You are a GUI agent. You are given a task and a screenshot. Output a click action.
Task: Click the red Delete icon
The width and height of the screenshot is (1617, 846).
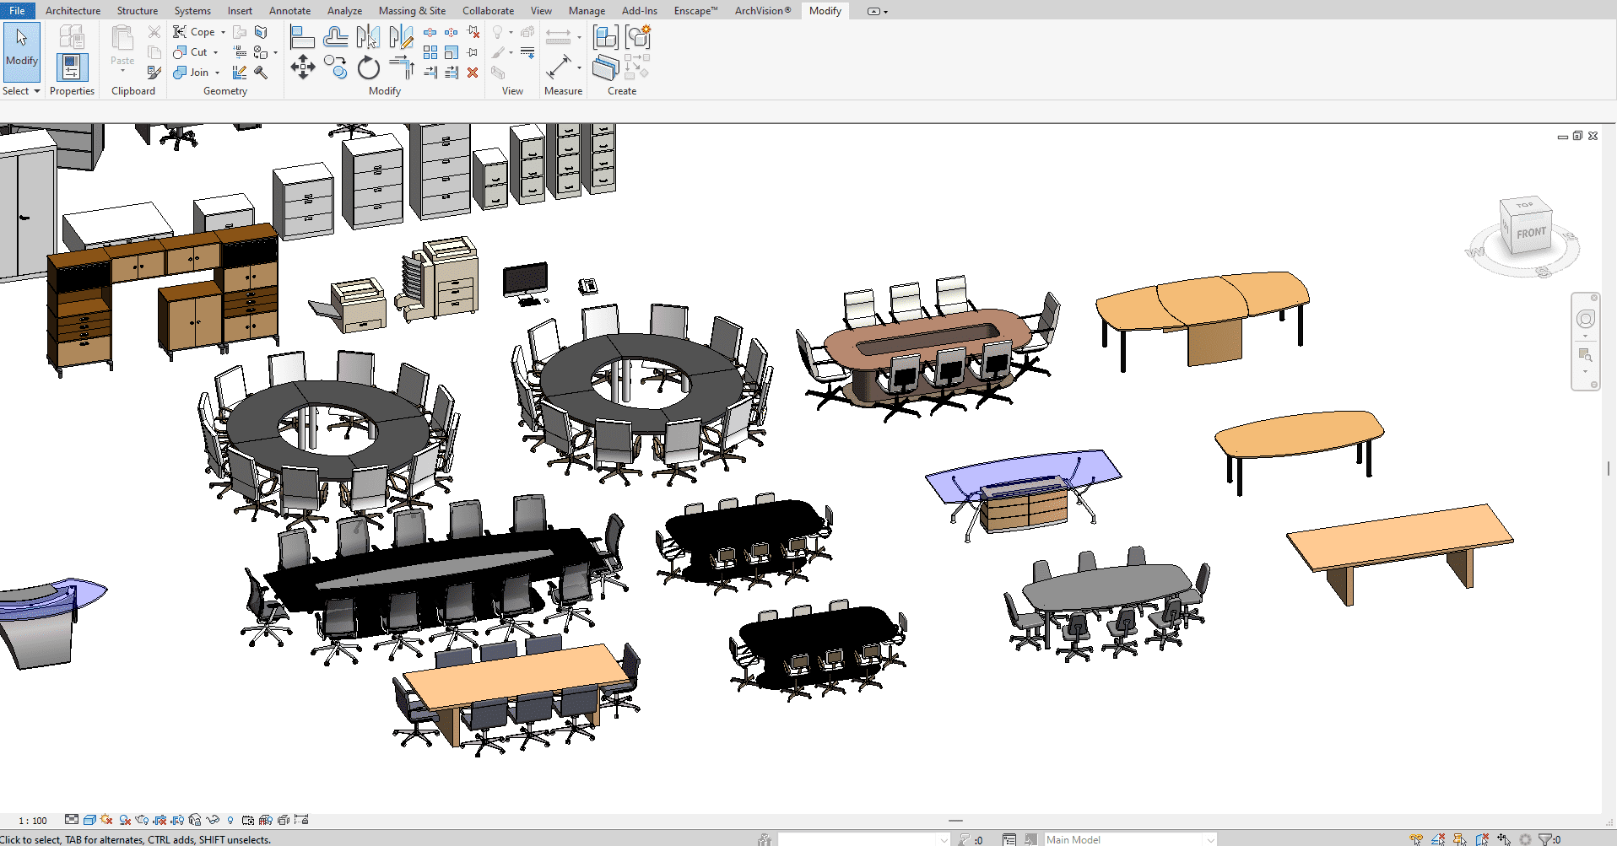pos(473,73)
